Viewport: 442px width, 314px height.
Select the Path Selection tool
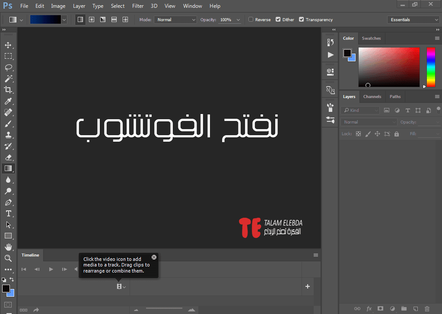tap(8, 225)
